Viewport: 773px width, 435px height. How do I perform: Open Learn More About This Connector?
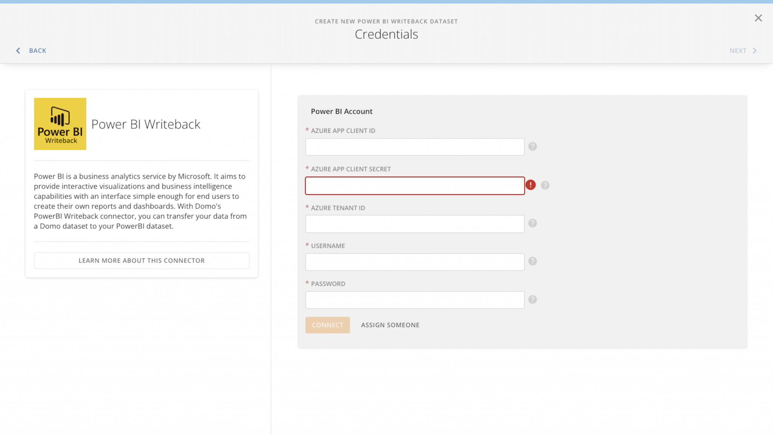click(142, 260)
